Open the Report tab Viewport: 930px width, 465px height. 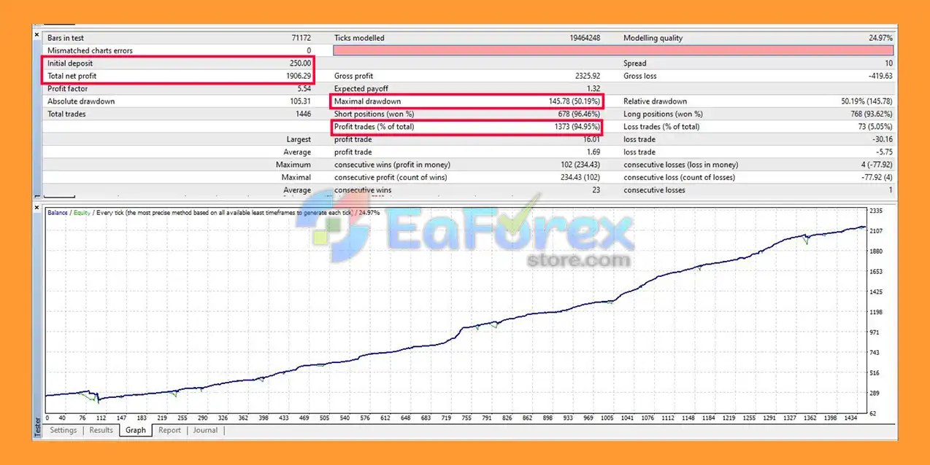point(169,430)
